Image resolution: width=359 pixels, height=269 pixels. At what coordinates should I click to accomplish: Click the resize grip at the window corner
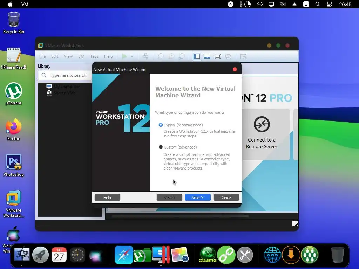[295, 223]
